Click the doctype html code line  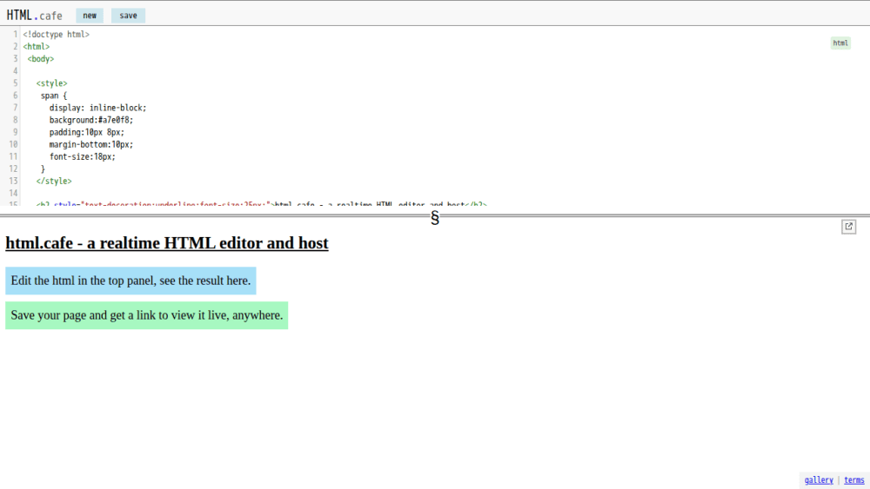click(56, 35)
